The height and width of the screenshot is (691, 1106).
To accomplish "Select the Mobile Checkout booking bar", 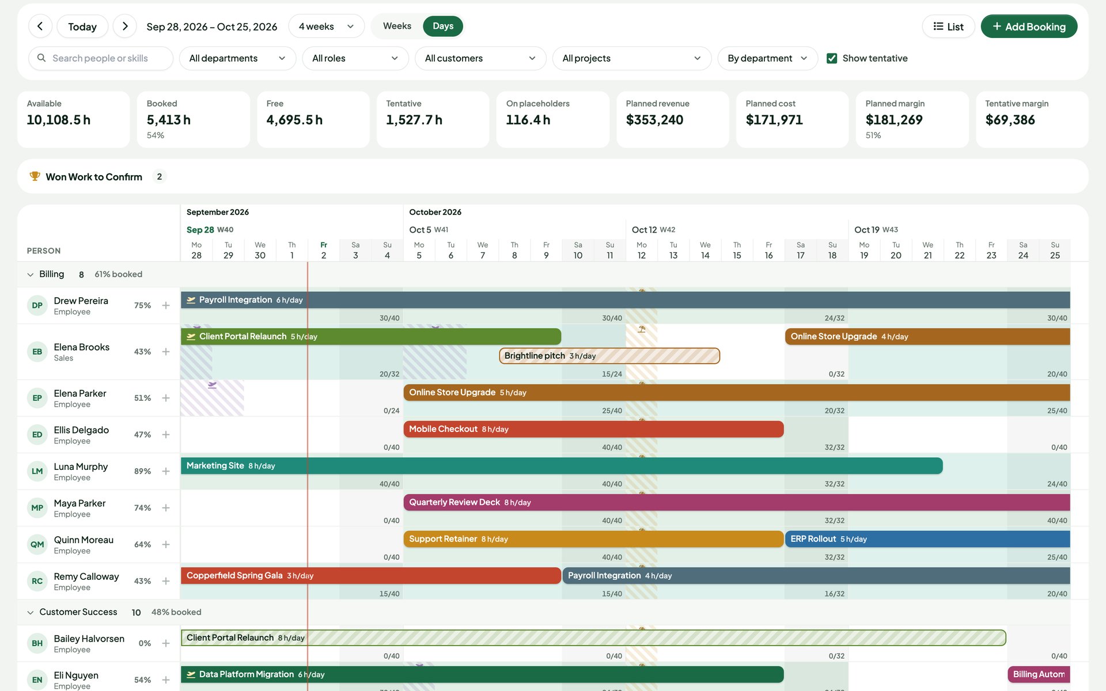I will tap(593, 429).
